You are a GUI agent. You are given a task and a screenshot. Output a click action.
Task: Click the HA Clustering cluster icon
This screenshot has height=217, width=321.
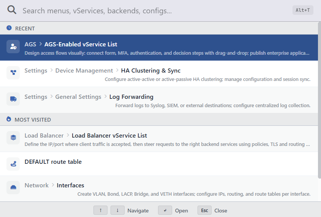tap(13, 73)
